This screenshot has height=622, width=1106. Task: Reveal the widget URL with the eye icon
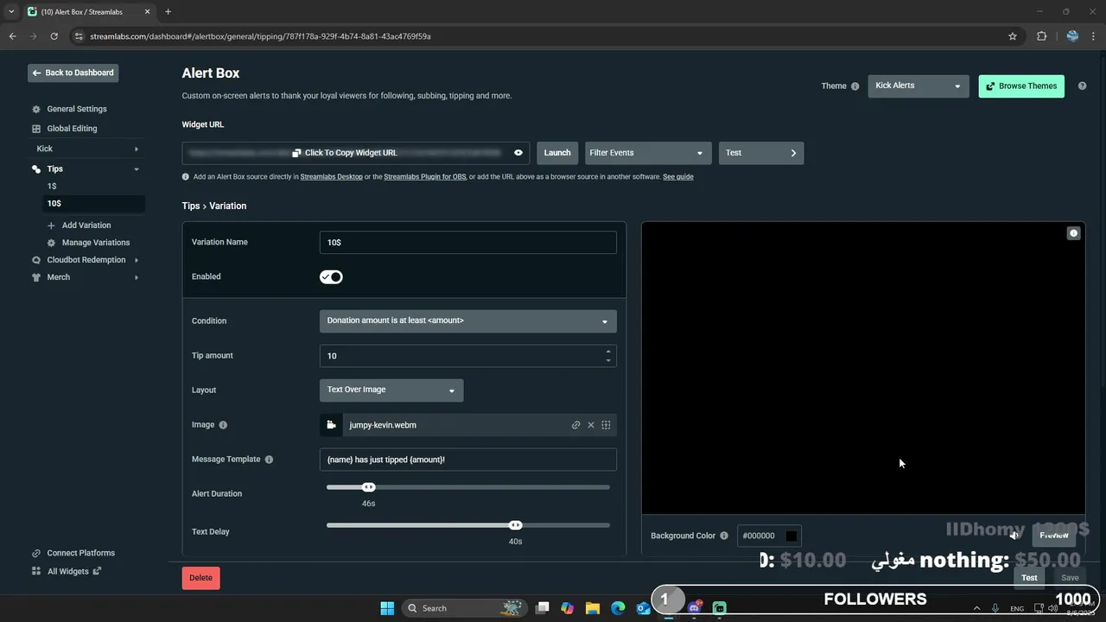pos(518,153)
